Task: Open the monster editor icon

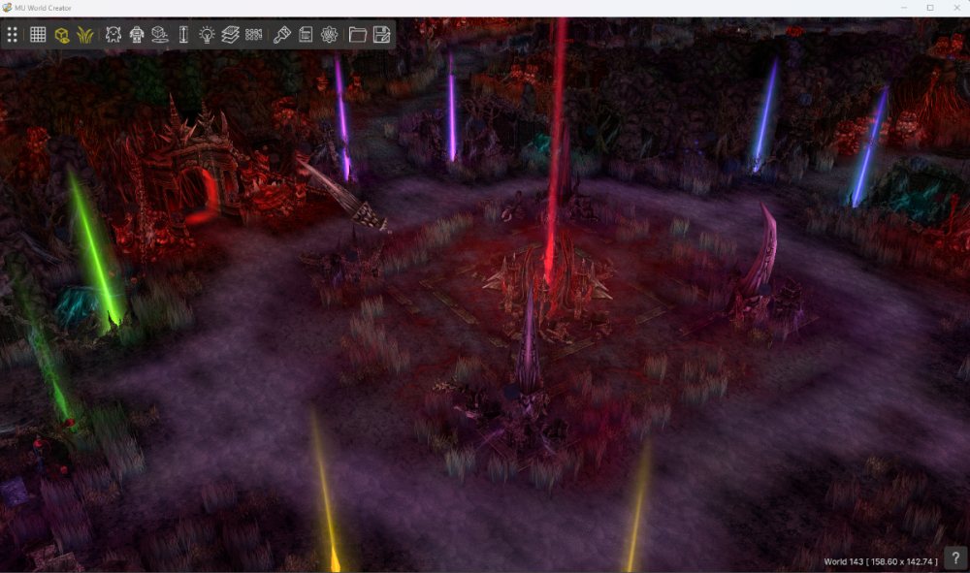Action: tap(113, 35)
